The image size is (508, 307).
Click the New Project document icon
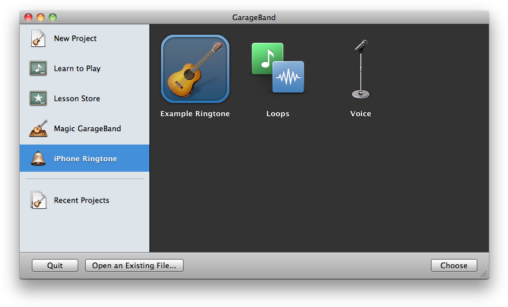[38, 38]
